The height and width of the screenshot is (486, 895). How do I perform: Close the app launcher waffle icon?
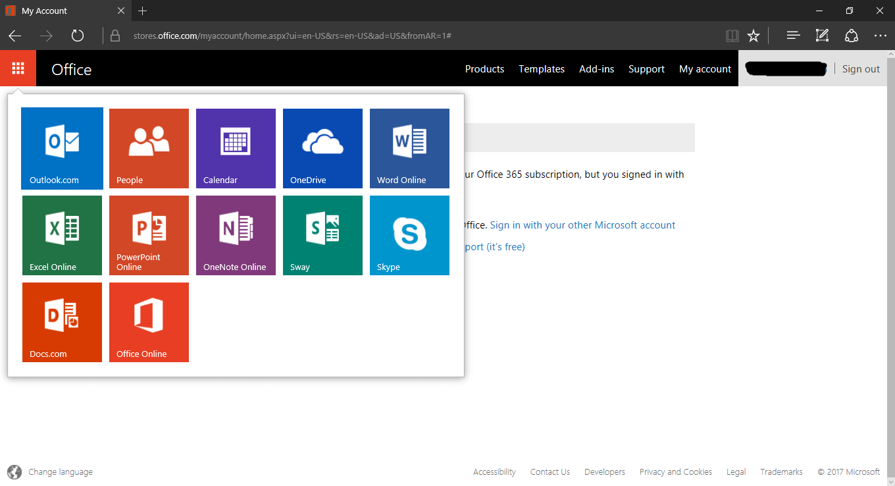coord(18,68)
